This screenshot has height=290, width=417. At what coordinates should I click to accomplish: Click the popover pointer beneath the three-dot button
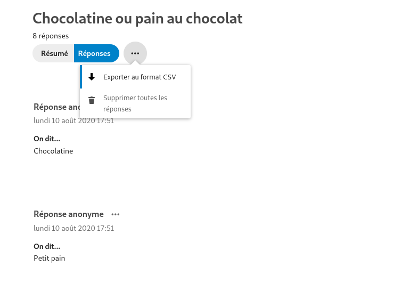click(135, 63)
